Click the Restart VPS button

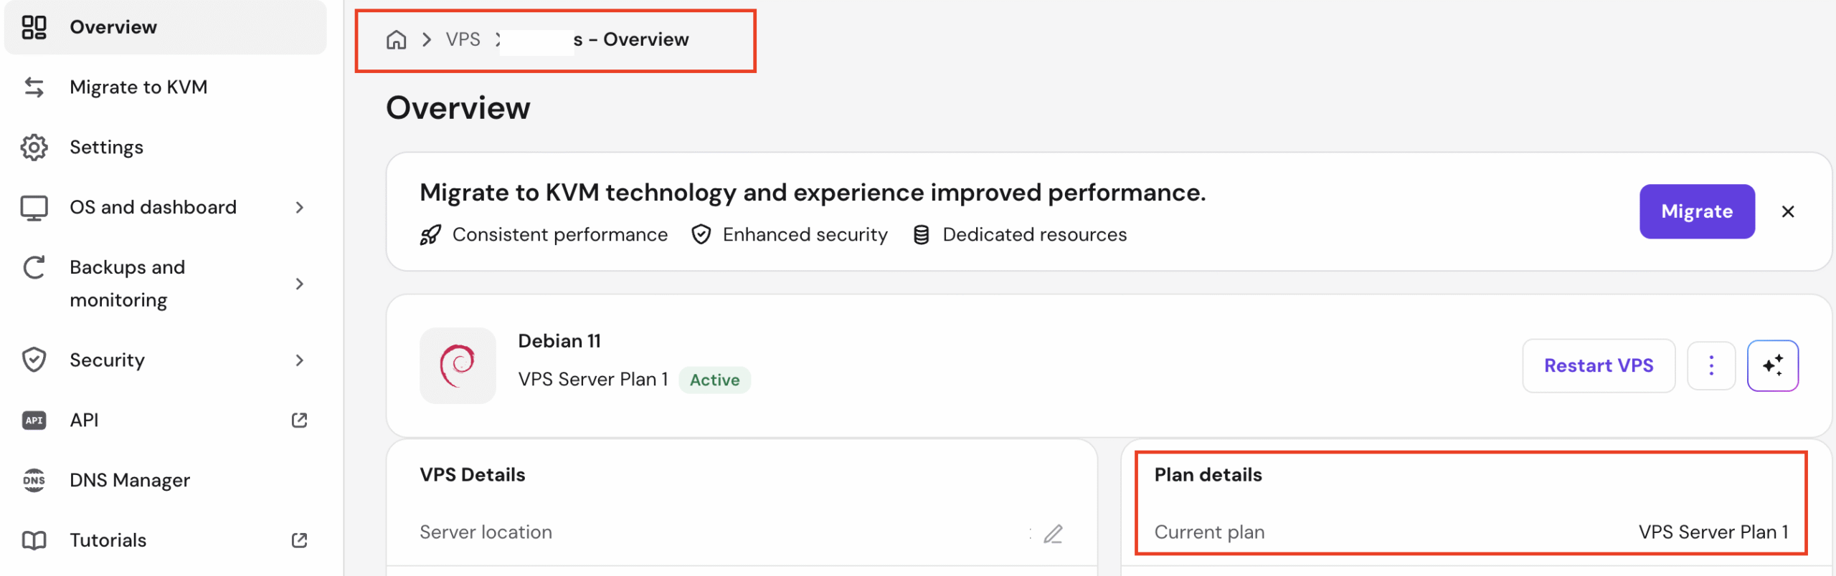1598,365
